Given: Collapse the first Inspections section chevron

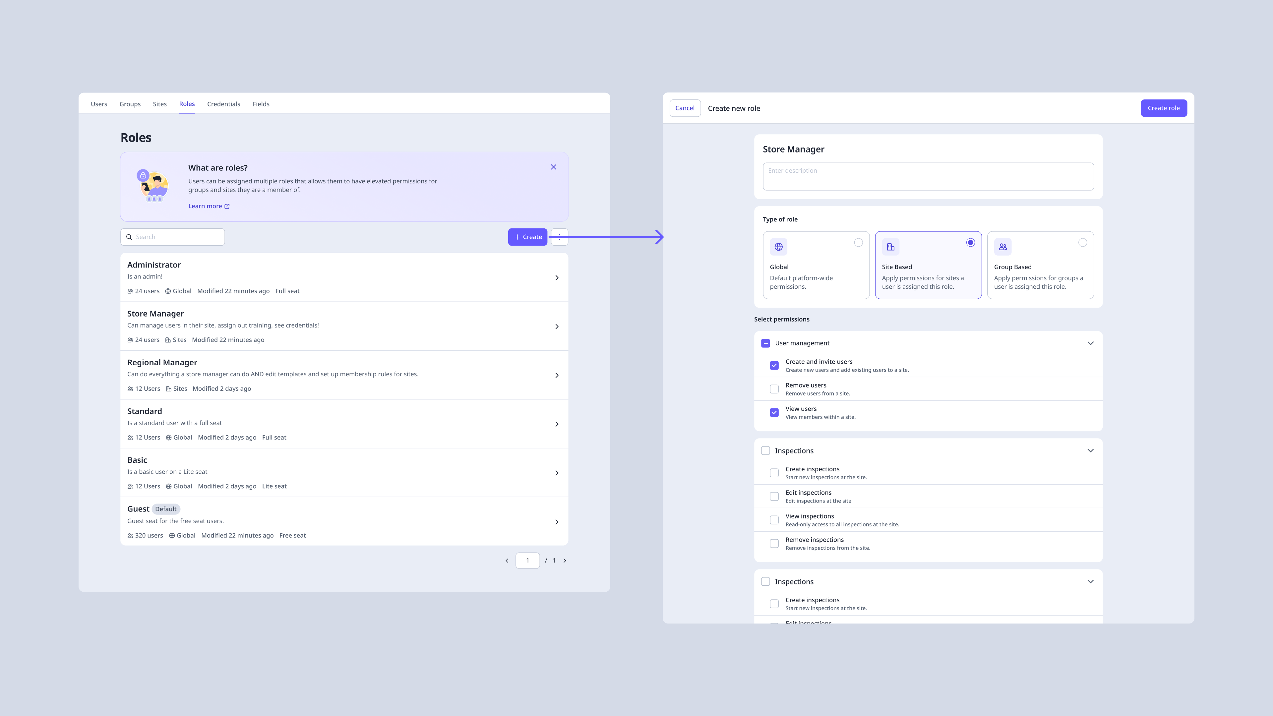Looking at the screenshot, I should [1091, 451].
